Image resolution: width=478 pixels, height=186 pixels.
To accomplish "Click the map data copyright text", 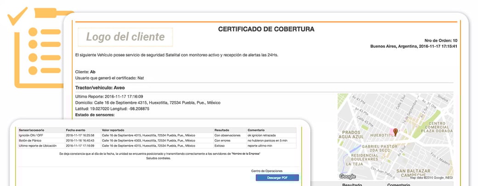I will pyautogui.click(x=431, y=178).
